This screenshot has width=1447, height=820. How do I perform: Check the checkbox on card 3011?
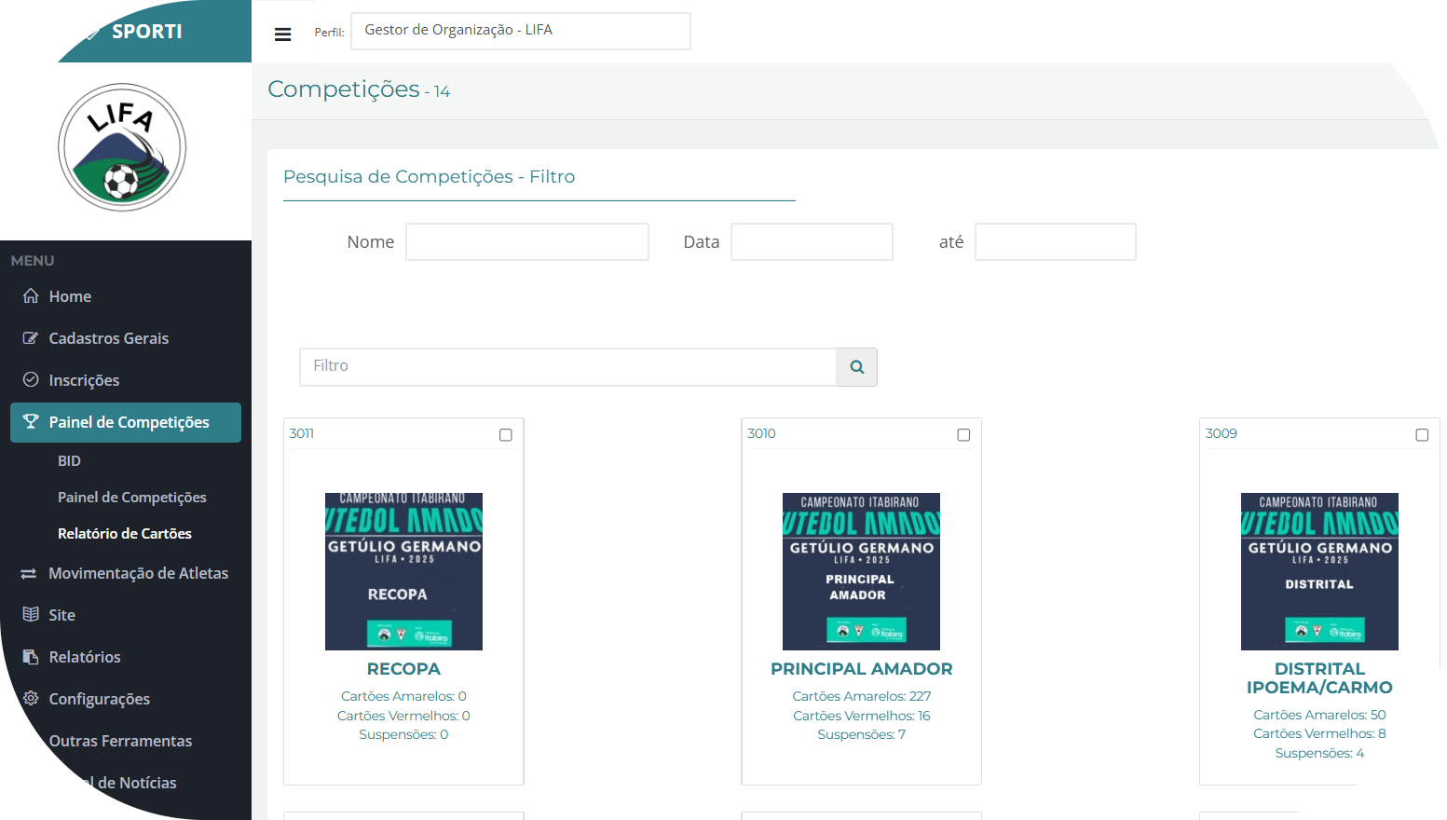(506, 435)
